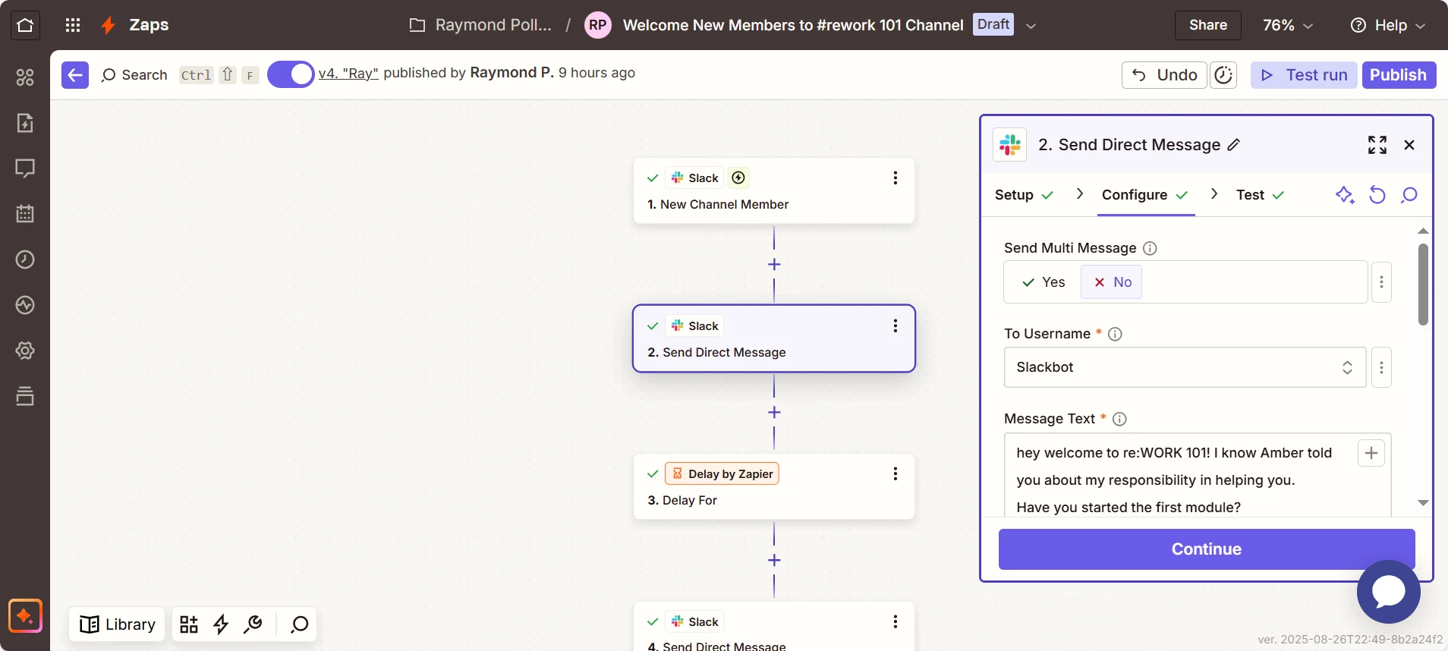Select No for Send Multi Message
This screenshot has width=1448, height=651.
pyautogui.click(x=1112, y=282)
